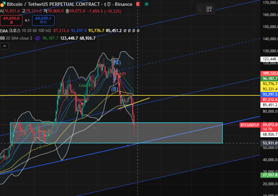Click the blue EMA value 93,297.5 in the legend
278x196 pixels.
point(79,31)
